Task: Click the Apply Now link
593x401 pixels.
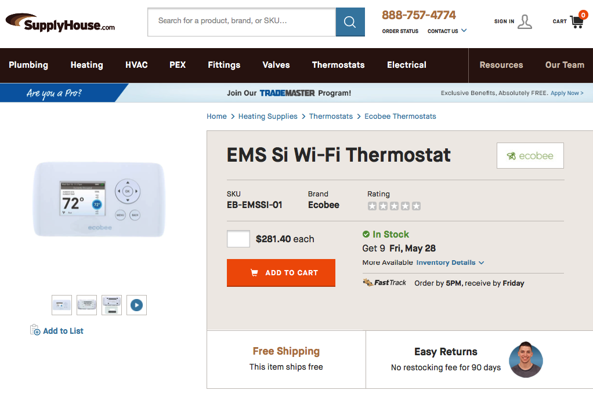Action: [x=567, y=93]
